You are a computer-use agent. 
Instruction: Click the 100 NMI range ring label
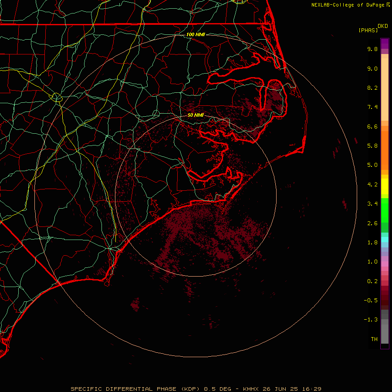[196, 34]
